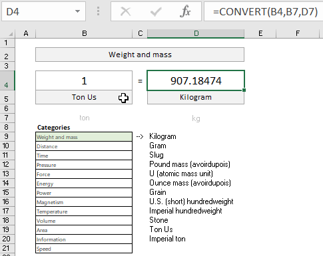
Task: Click the grey 'ton' abbreviation cell
Action: click(x=85, y=118)
